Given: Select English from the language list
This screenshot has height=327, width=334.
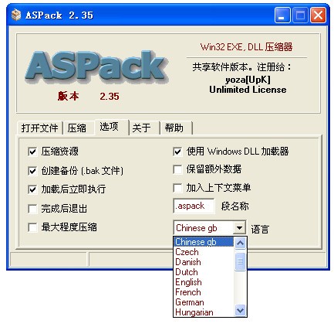Looking at the screenshot, I should [188, 282].
